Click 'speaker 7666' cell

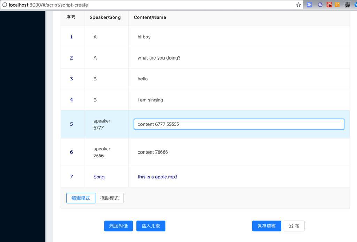pos(106,152)
